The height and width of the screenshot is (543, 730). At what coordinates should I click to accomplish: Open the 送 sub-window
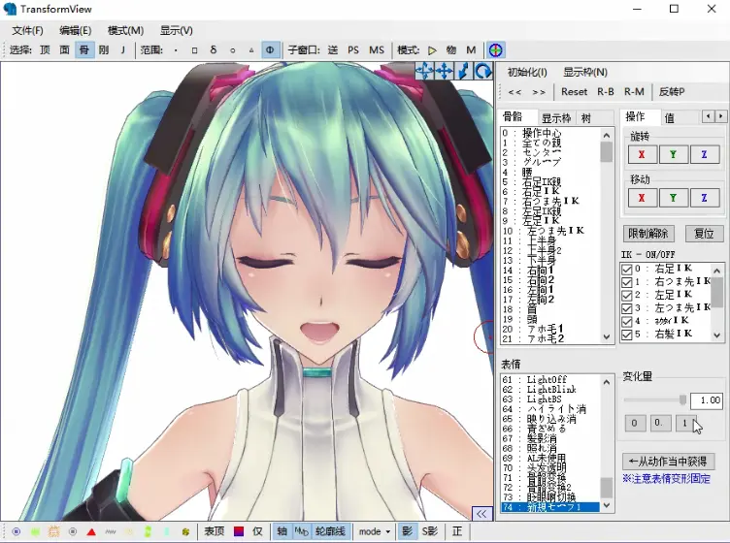pyautogui.click(x=333, y=50)
